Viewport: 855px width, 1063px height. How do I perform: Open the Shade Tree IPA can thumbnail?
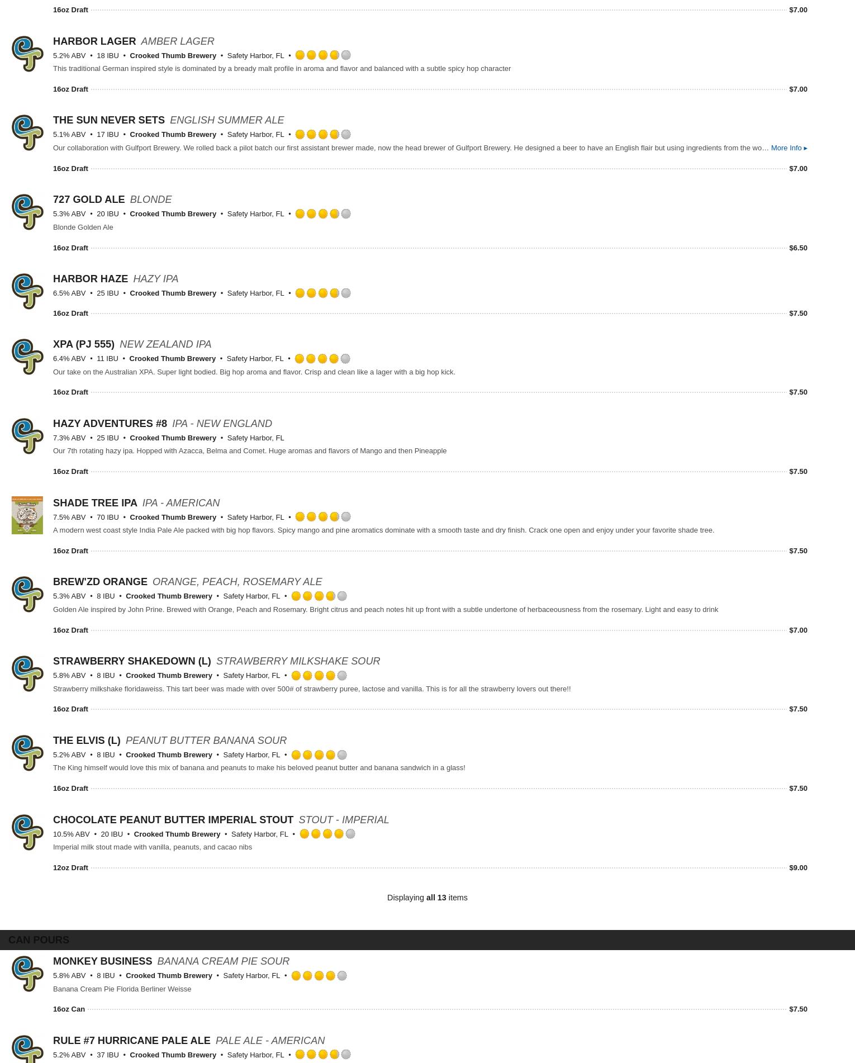point(27,515)
